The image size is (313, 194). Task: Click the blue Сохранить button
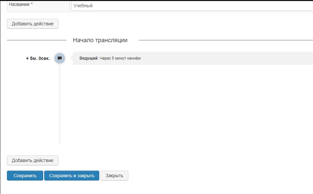pyautogui.click(x=25, y=176)
